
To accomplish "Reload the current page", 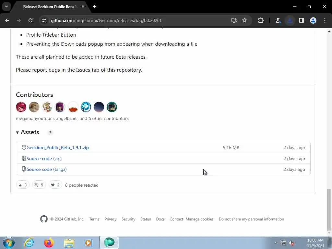I will pos(30,20).
